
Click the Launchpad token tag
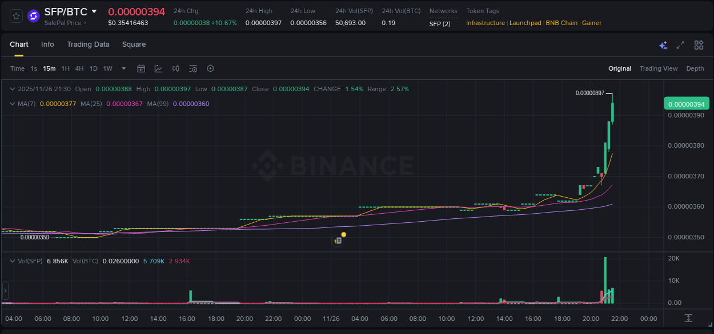pos(526,23)
